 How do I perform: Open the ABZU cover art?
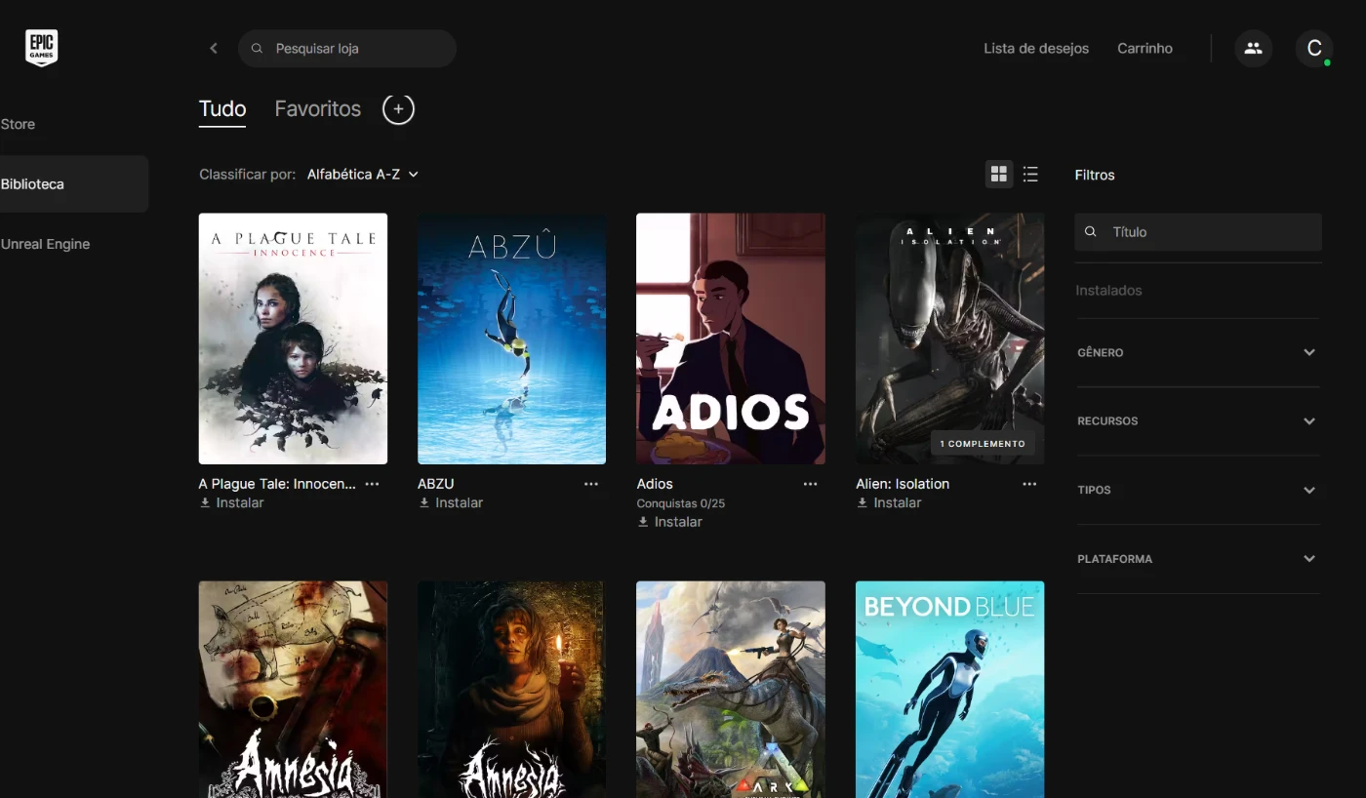coord(512,339)
